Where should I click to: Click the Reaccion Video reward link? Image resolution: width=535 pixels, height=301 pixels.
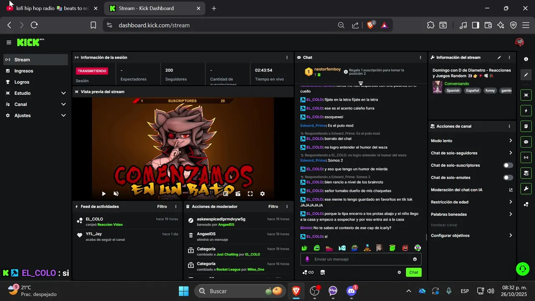(x=110, y=224)
